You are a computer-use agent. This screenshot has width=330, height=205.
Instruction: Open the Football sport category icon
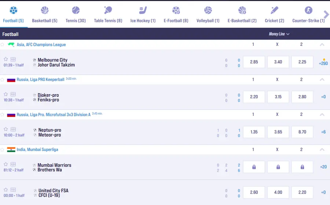(14, 10)
